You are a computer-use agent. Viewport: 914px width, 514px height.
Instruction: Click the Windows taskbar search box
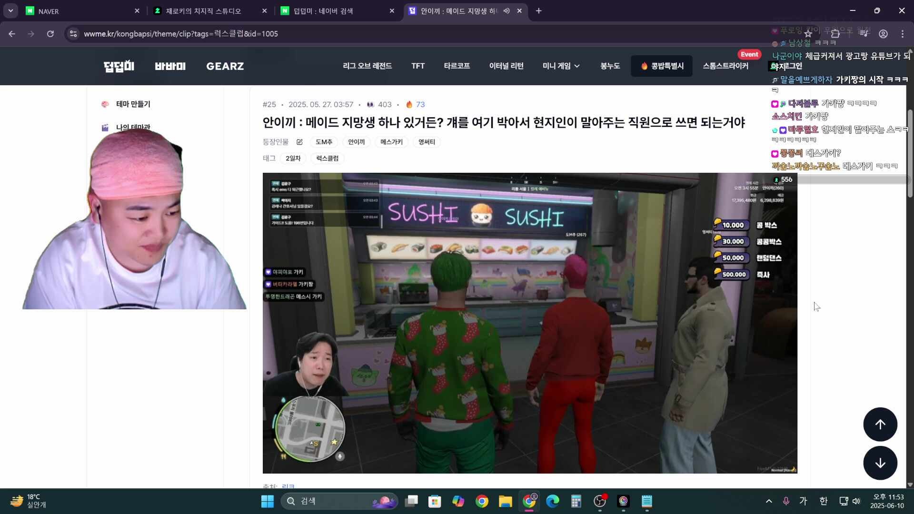coord(339,501)
